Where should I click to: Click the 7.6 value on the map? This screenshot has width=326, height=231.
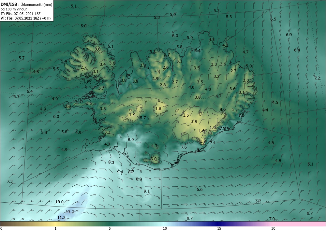[184, 147]
